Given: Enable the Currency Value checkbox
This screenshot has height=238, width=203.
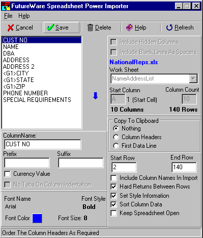Looking at the screenshot, I should click(x=8, y=174).
